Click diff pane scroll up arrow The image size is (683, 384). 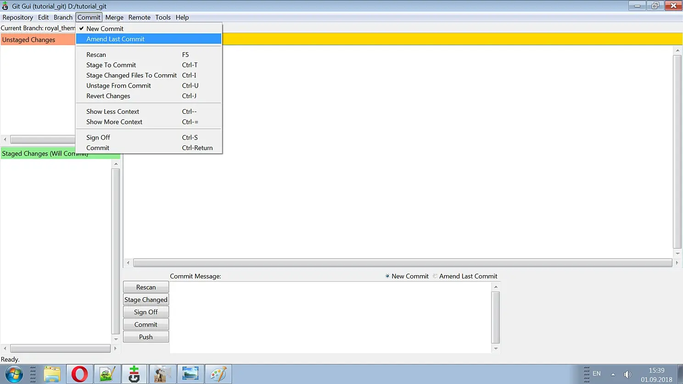coord(677,50)
